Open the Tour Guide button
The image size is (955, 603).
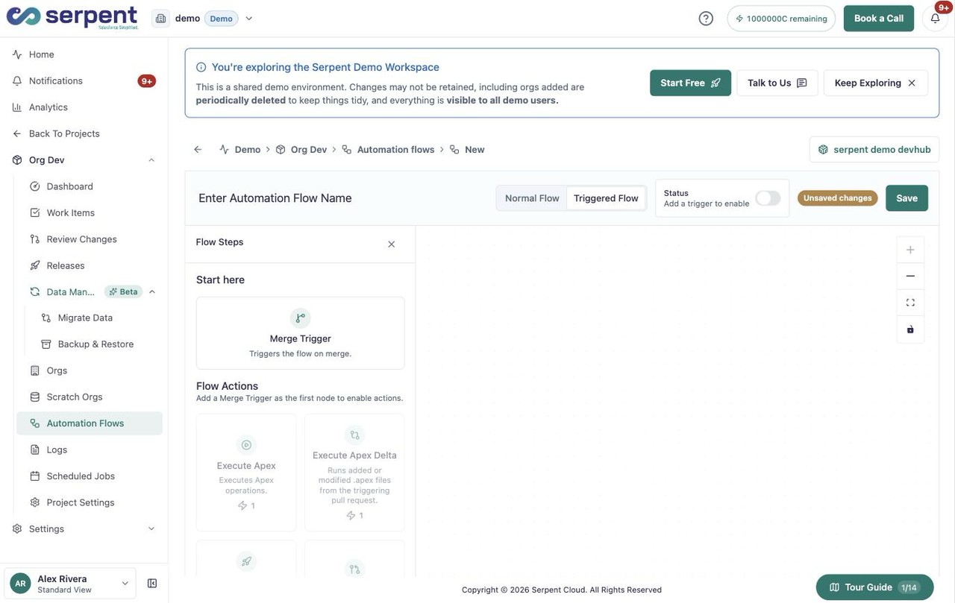(874, 587)
